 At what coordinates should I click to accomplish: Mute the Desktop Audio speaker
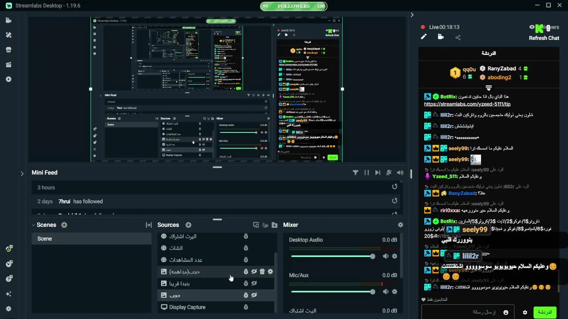386,256
